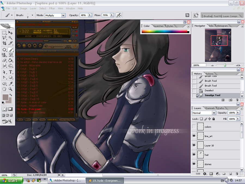Create new snapshot in History panel
This screenshot has height=184, width=245.
[x=230, y=100]
